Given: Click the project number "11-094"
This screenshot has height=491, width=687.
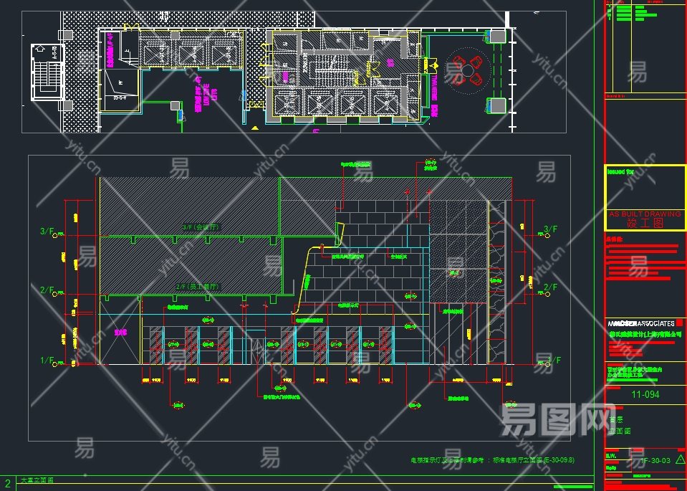Looking at the screenshot, I should tap(645, 394).
